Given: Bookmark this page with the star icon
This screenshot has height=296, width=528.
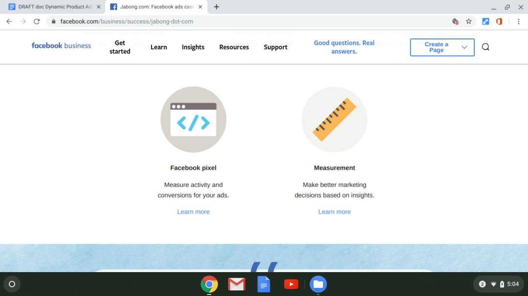Looking at the screenshot, I should [469, 21].
